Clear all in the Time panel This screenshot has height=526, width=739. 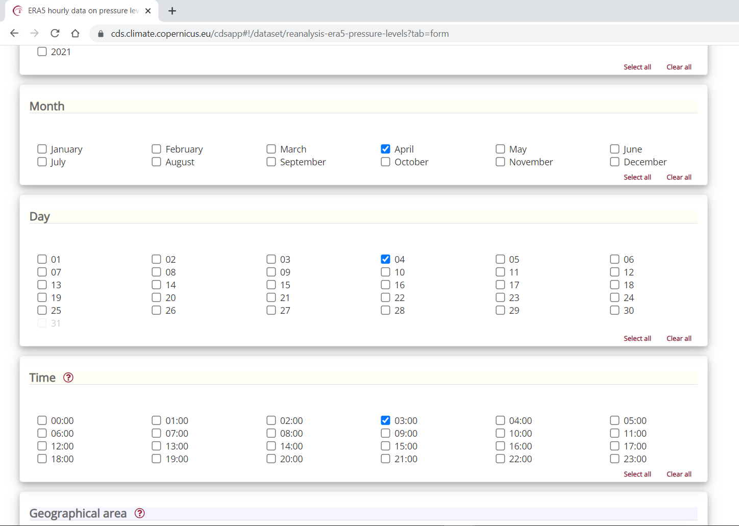point(679,474)
